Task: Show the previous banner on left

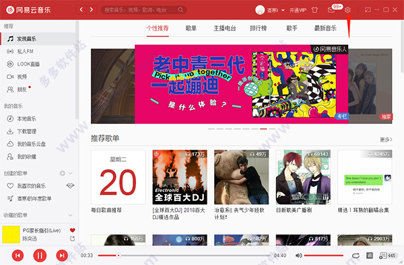Action: 112,86
